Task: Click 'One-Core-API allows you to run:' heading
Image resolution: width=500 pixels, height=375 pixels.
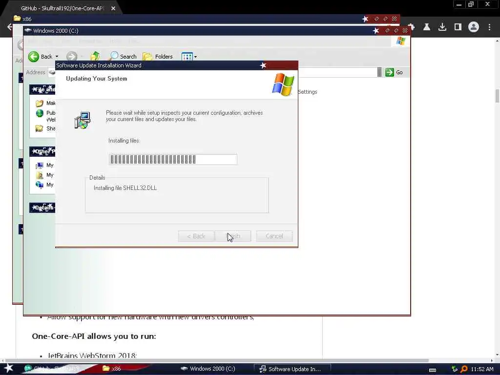Action: [x=94, y=336]
